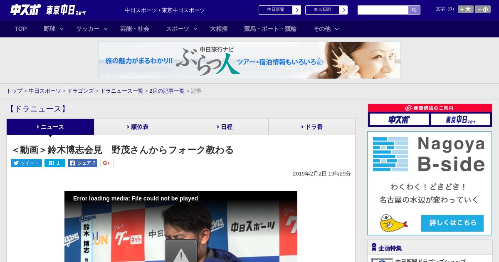Viewport: 499px width, 262px height.
Task: Focus the header search input field
Action: click(383, 10)
